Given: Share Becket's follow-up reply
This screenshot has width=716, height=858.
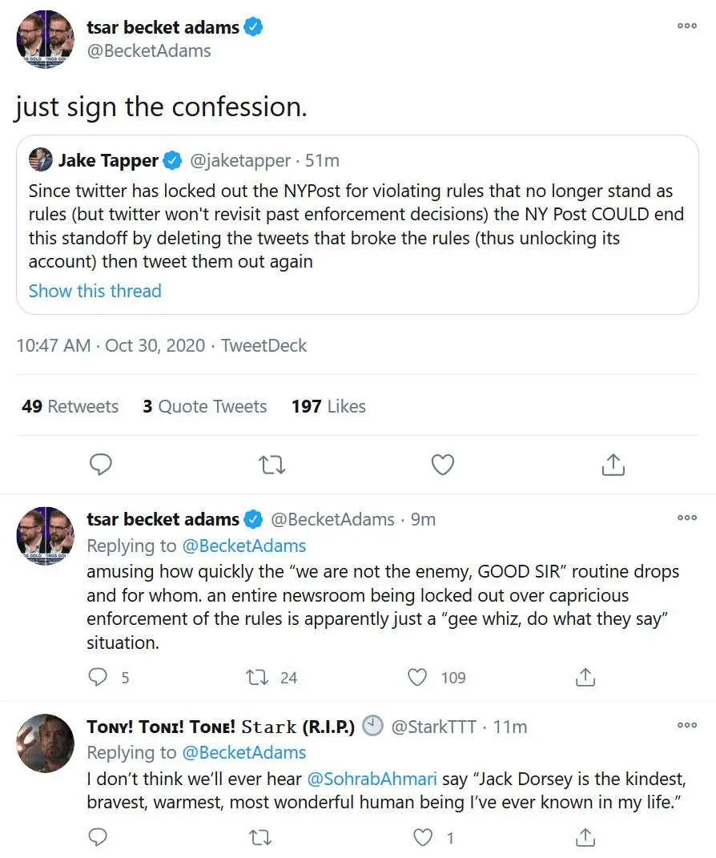Looking at the screenshot, I should (585, 678).
